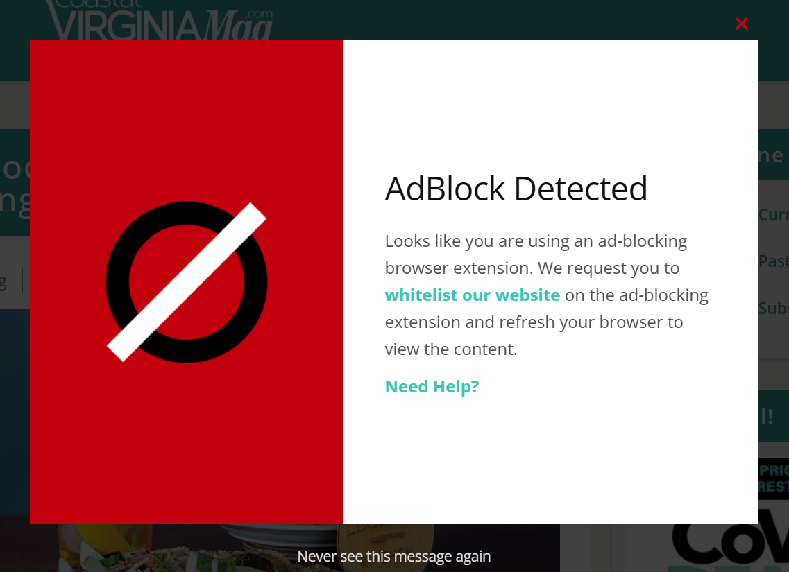789x572 pixels.
Task: Close the AdBlock popup with red X
Action: [x=741, y=24]
